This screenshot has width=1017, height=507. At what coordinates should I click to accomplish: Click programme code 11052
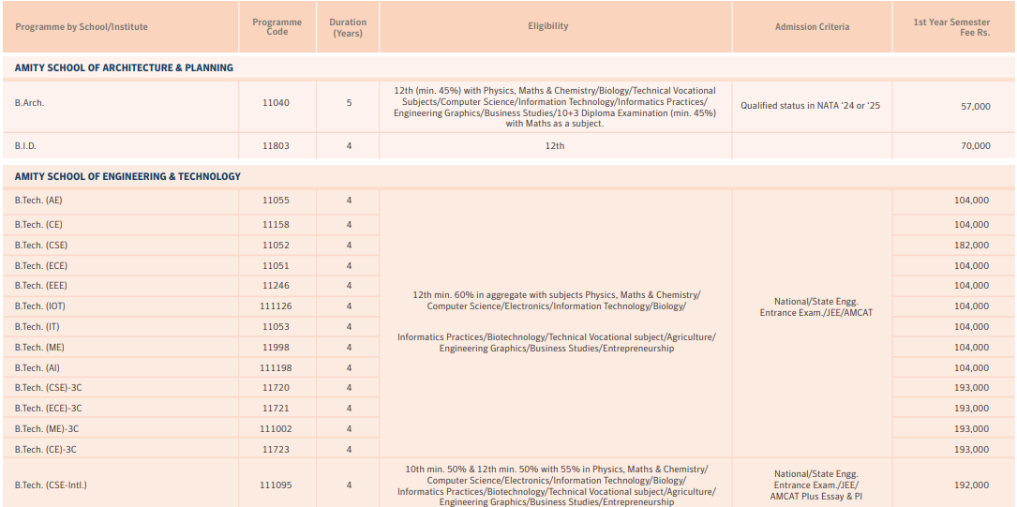277,246
